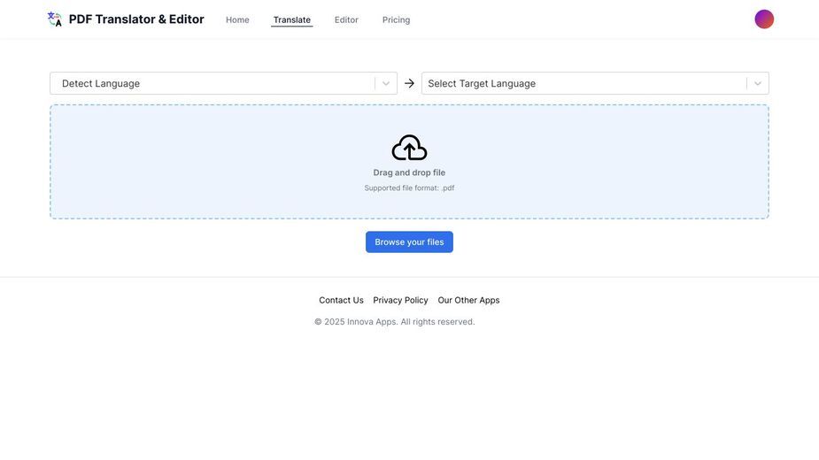Click the PDF Translator & Editor title
This screenshot has height=460, width=819.
tap(136, 19)
